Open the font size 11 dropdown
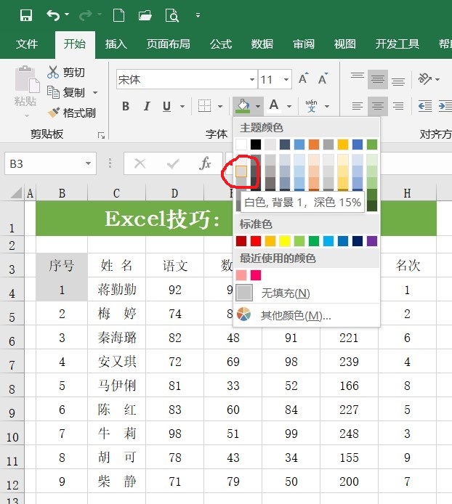 (286, 79)
